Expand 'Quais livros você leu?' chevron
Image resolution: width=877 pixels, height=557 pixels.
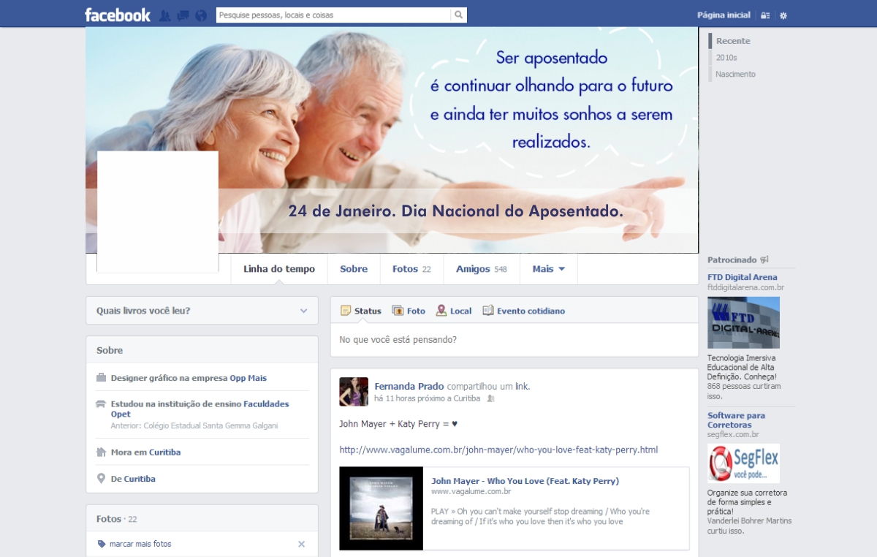coord(304,311)
